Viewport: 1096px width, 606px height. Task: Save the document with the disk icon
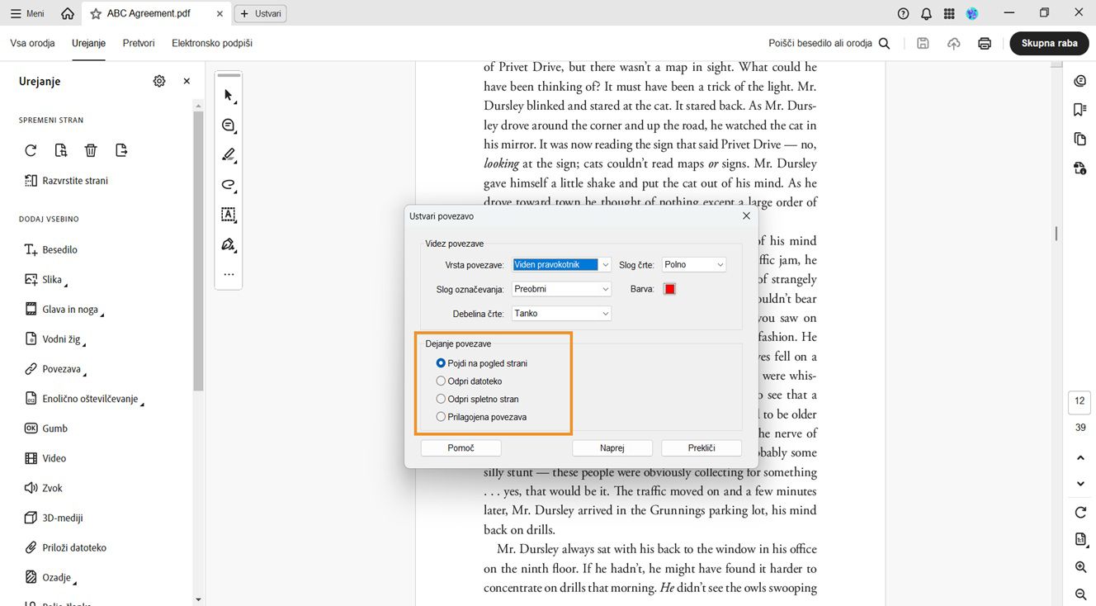point(923,43)
